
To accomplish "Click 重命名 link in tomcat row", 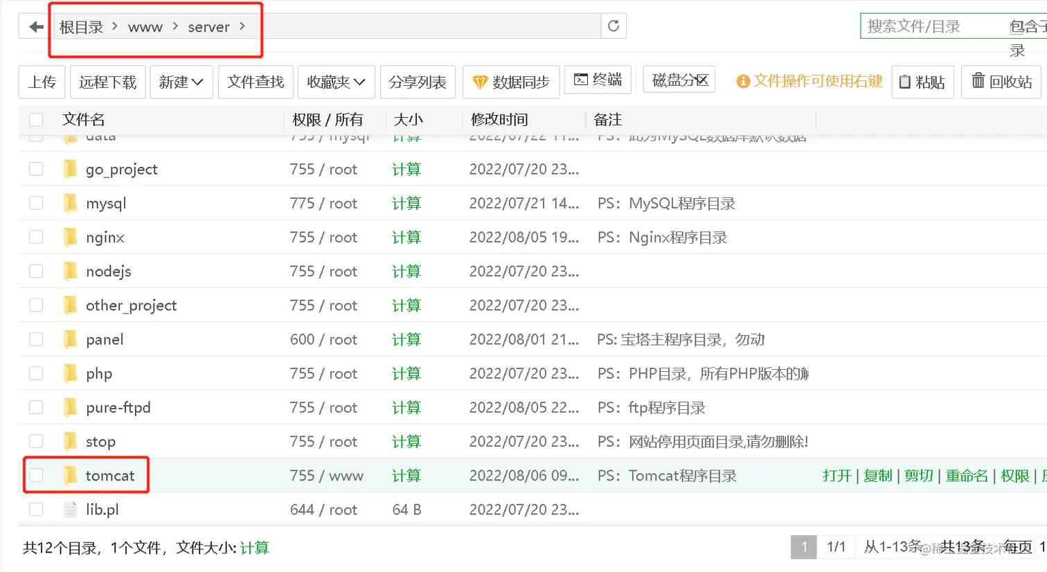I will pos(967,476).
